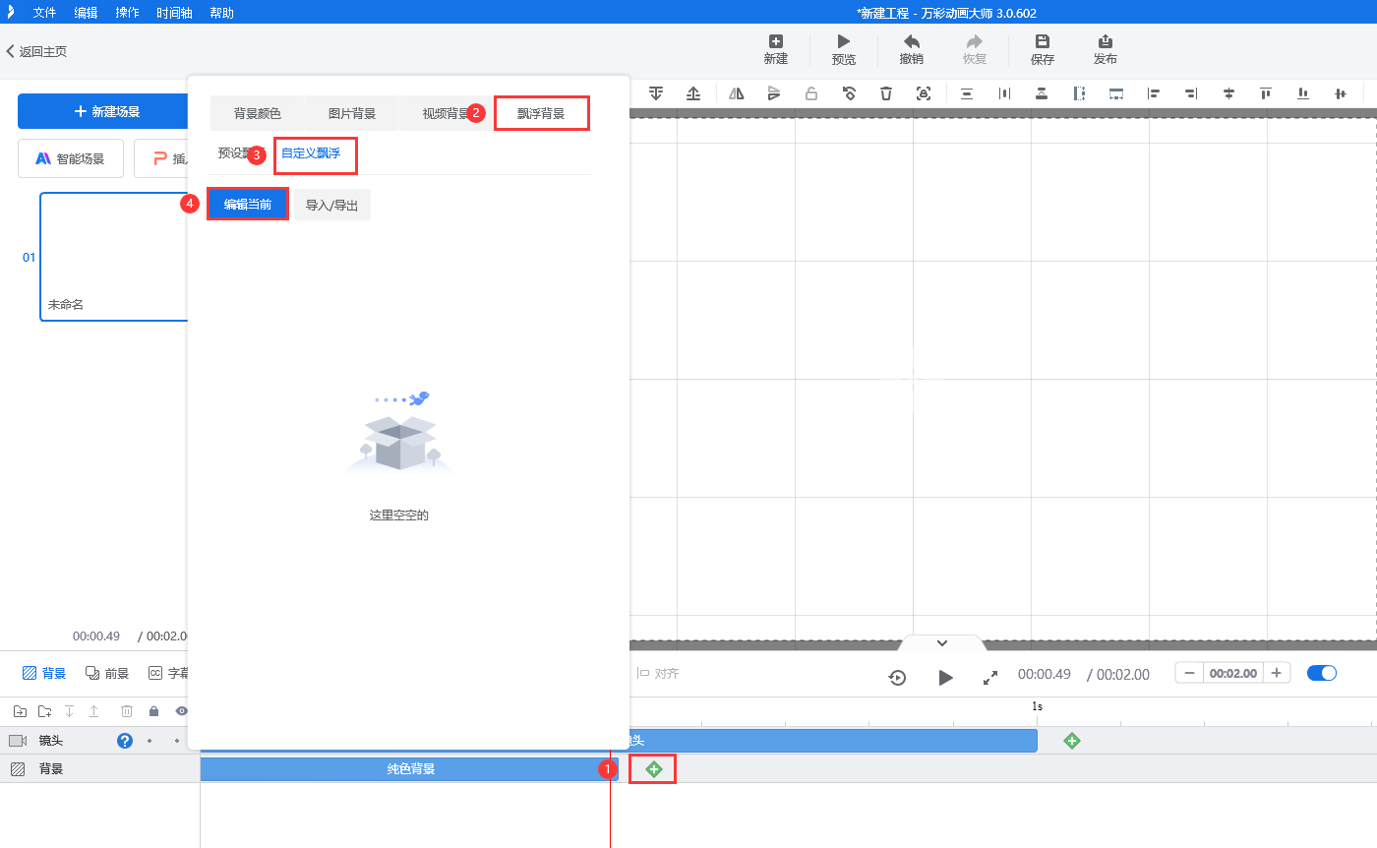Image resolution: width=1377 pixels, height=848 pixels.
Task: Click the trash delete icon above canvas
Action: pyautogui.click(x=886, y=93)
